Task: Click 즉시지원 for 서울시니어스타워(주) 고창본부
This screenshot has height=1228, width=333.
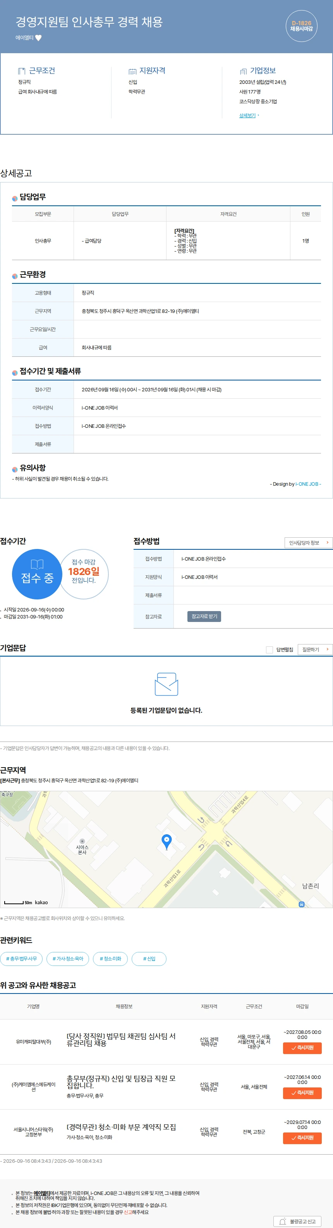Action: pos(302,1138)
